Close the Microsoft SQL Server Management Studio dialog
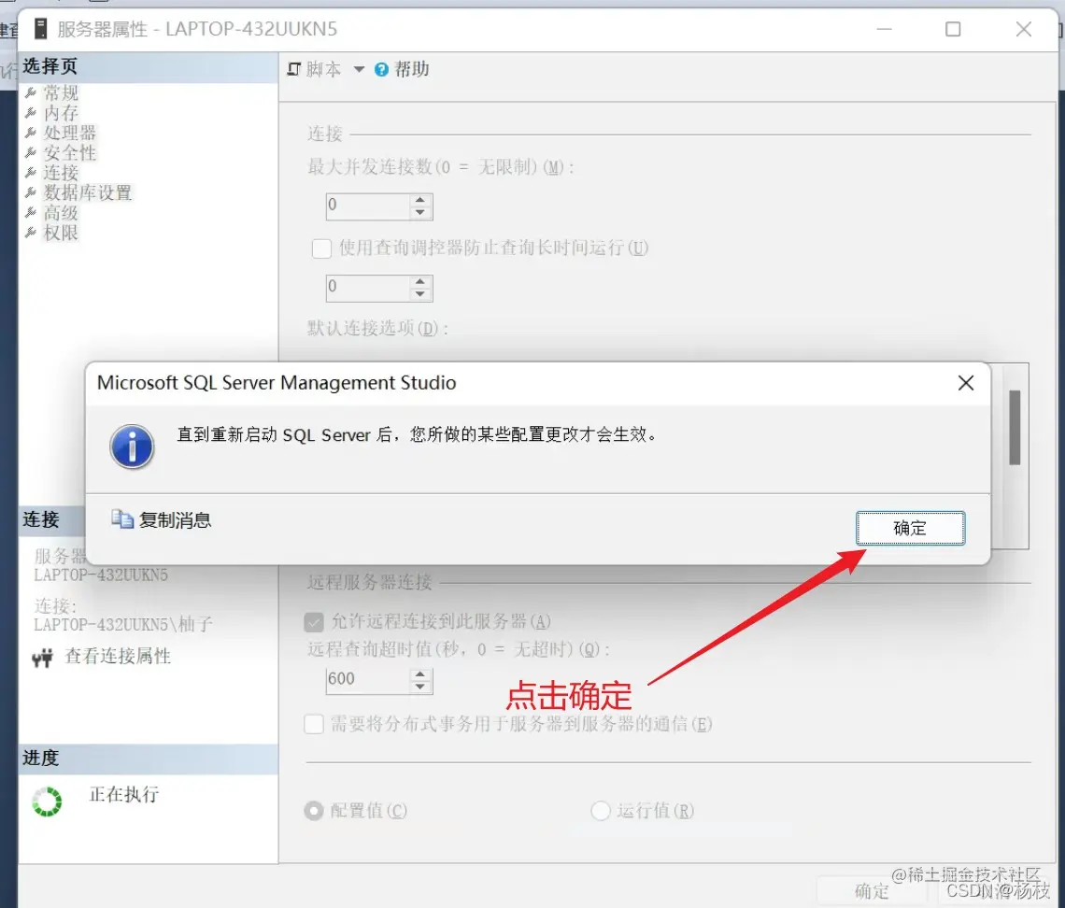The width and height of the screenshot is (1065, 908). [965, 383]
